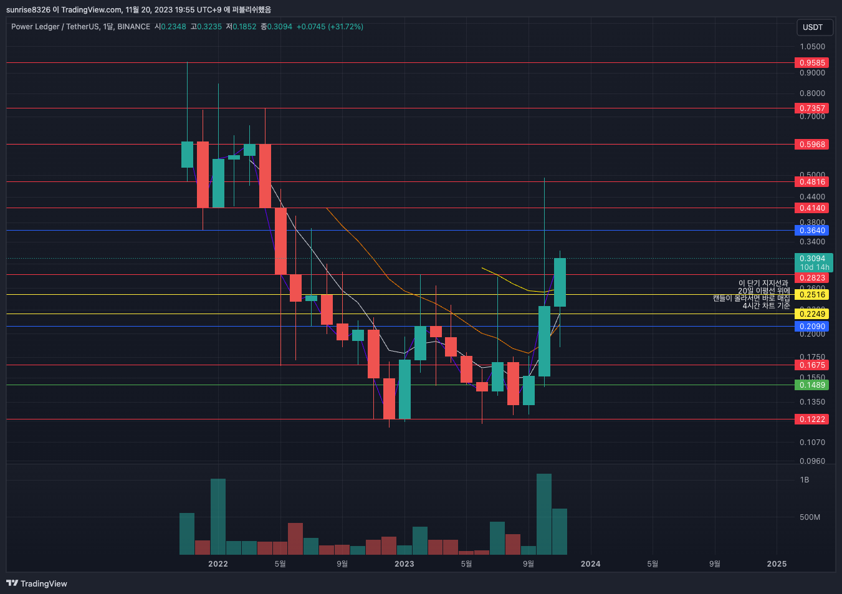842x594 pixels.
Task: Click the published-by header starting sunrise8326
Action: point(138,9)
